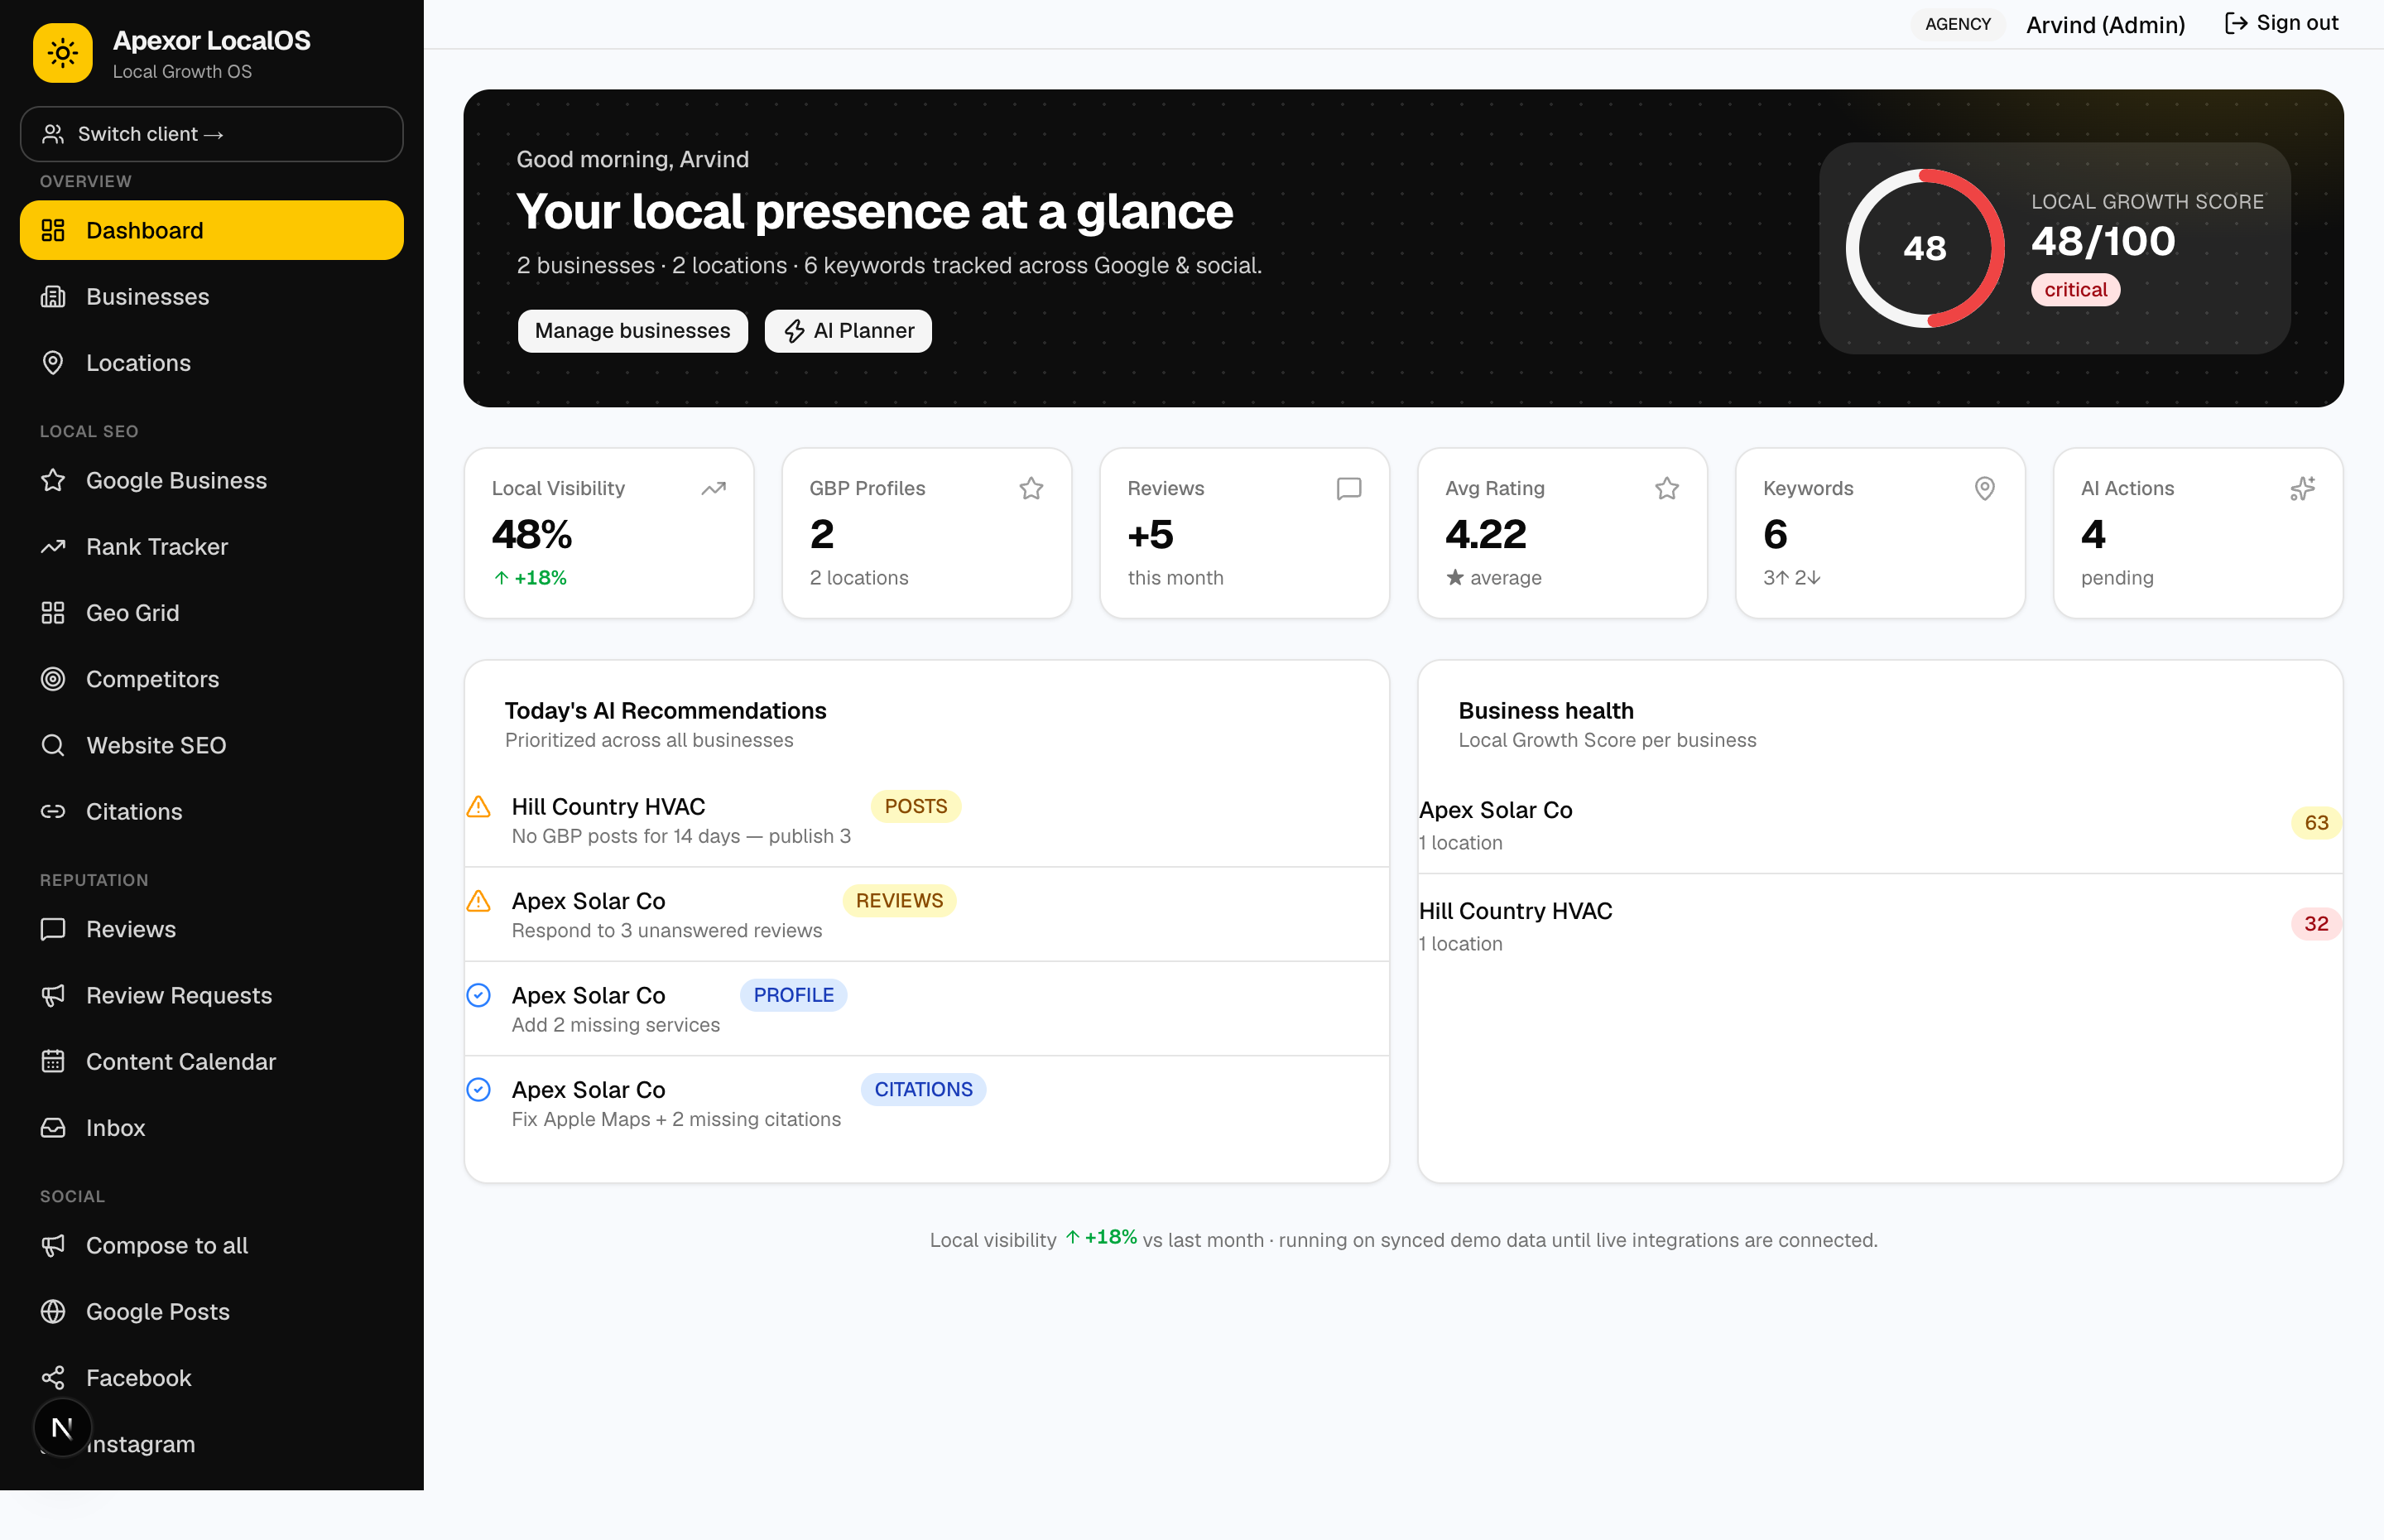Click the Compose to all megaphone icon

coord(53,1245)
